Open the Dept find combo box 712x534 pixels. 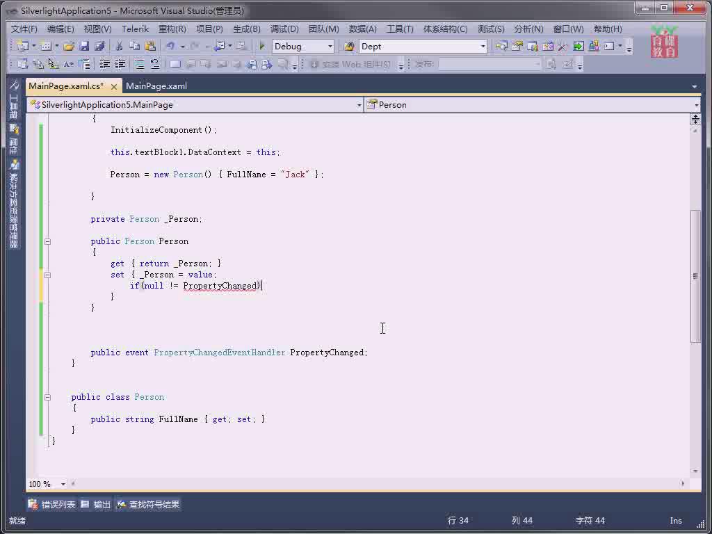(423, 46)
